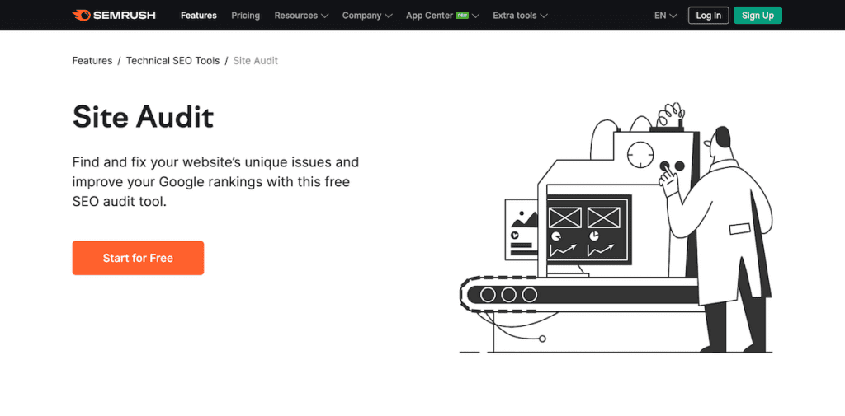Go to the Pricing page

coord(246,16)
